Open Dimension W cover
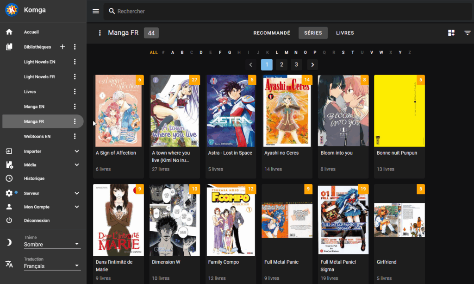The height and width of the screenshot is (284, 474). 175,220
